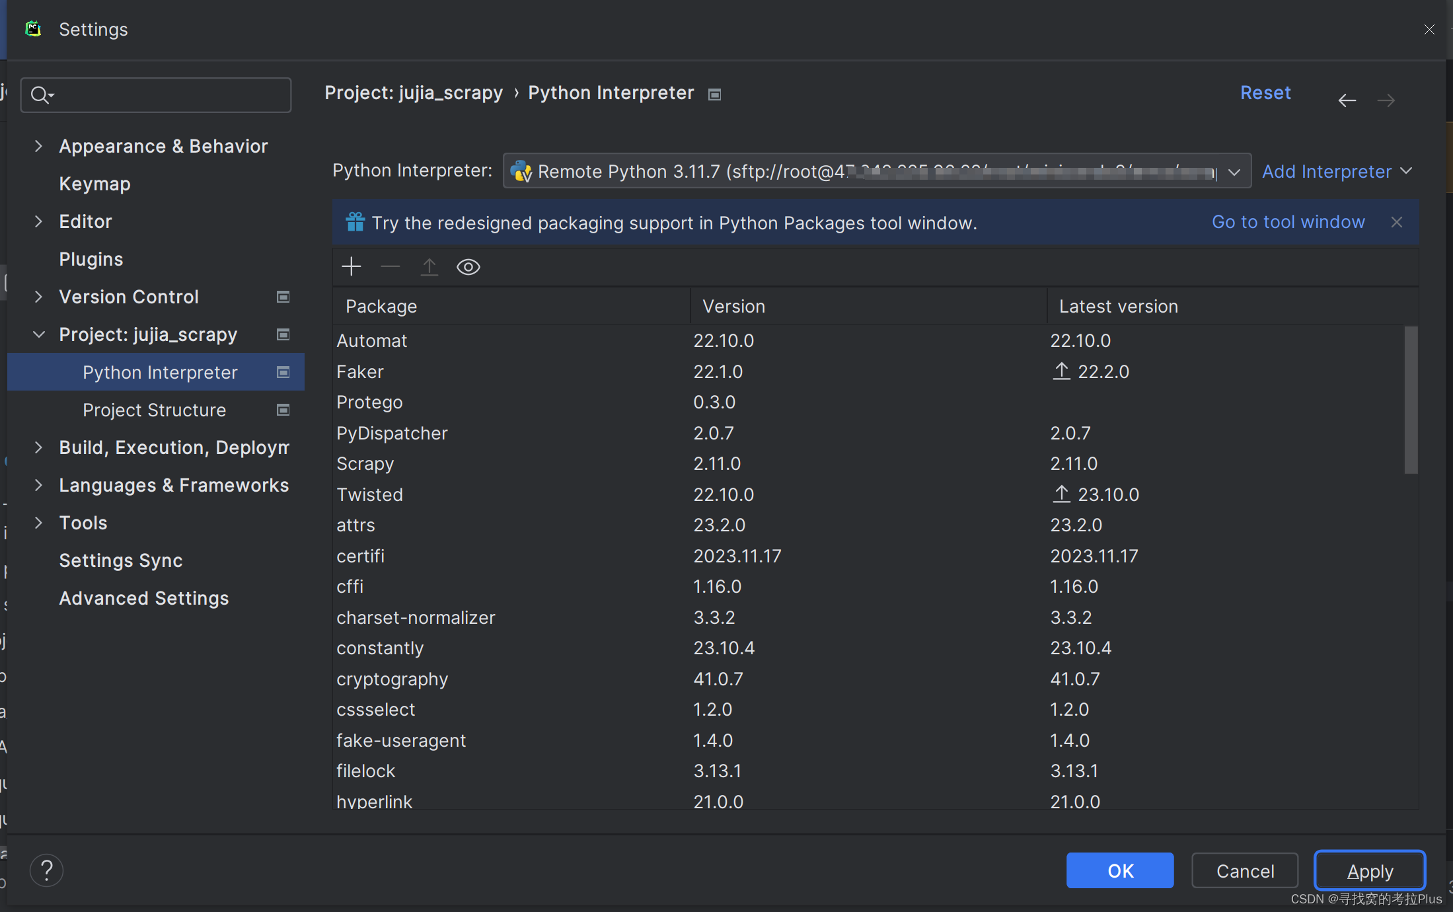Select the cryptography package row
The width and height of the screenshot is (1453, 912).
868,679
